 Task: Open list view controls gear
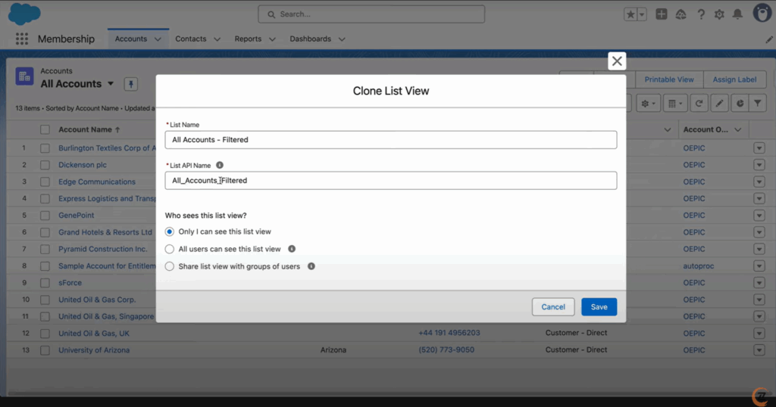[x=648, y=103]
